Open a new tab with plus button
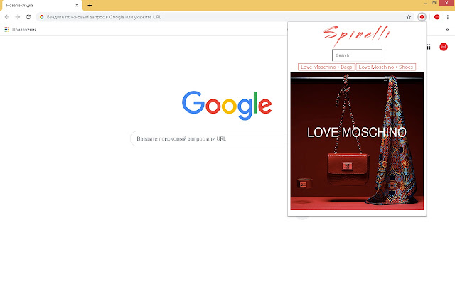This screenshot has width=455, height=284. click(x=90, y=5)
